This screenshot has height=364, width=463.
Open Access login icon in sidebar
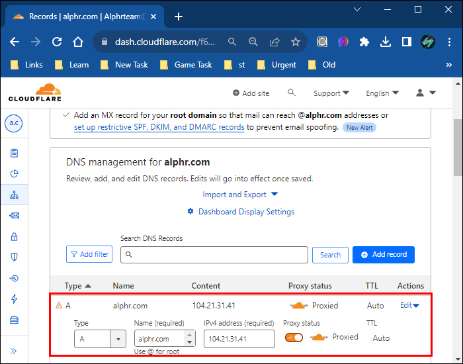14,278
